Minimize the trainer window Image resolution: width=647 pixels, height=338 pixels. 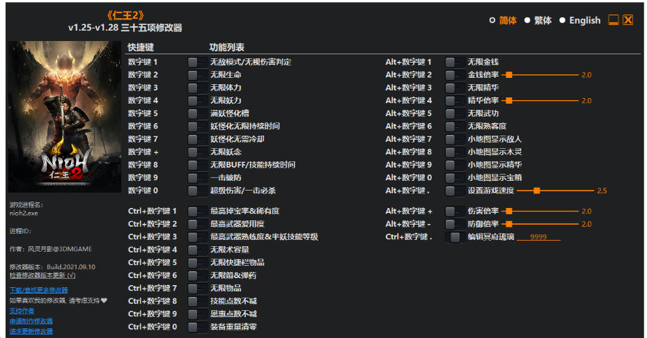pos(614,19)
